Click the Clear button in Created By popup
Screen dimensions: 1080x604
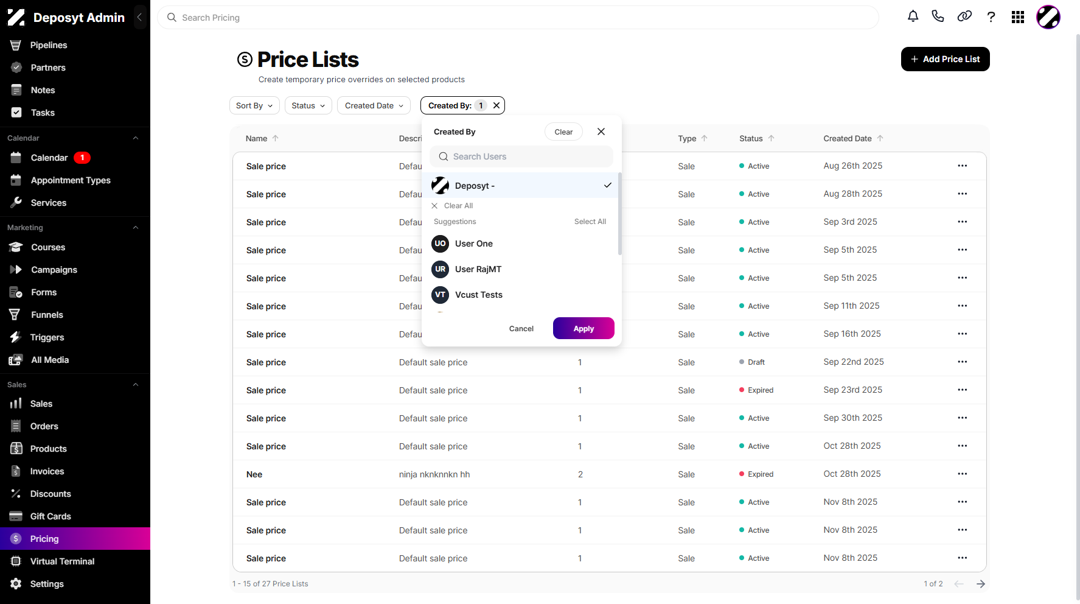(x=563, y=132)
